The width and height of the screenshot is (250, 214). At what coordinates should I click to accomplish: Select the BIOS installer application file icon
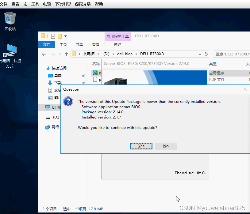pyautogui.click(x=95, y=73)
